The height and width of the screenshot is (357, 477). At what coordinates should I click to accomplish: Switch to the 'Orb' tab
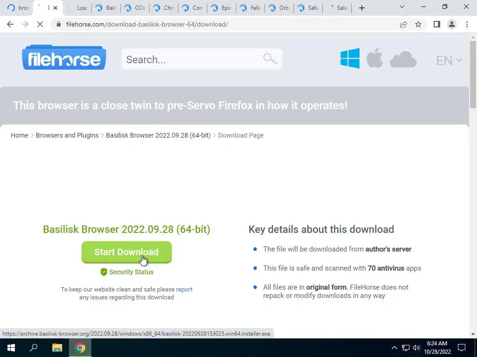[279, 8]
